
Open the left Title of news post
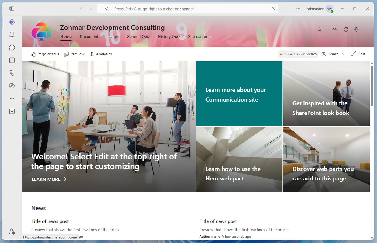[x=50, y=221]
